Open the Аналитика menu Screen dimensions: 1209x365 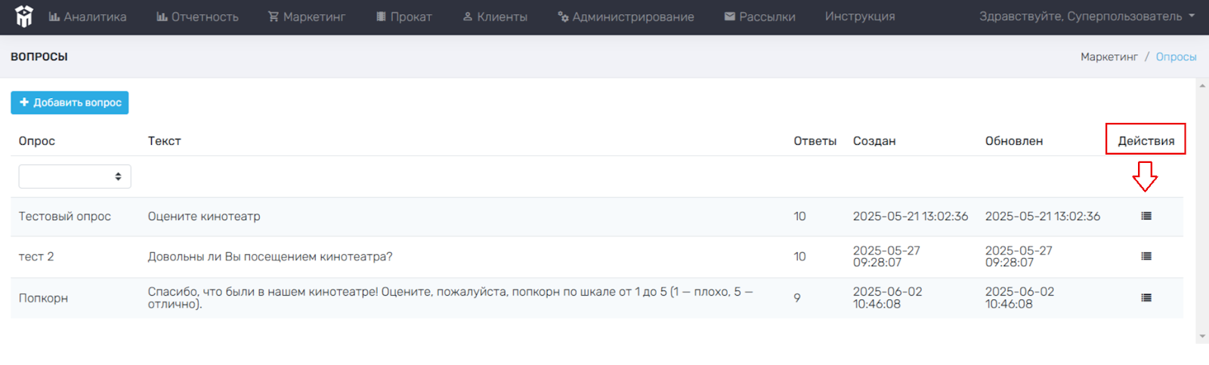88,17
